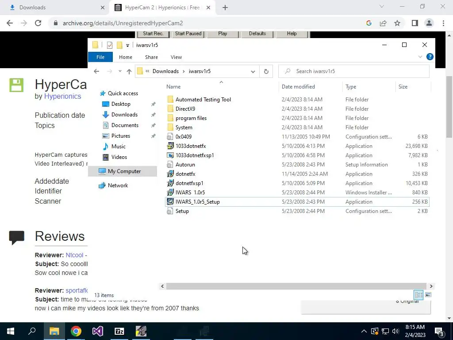
Task: Open a new Chrome tab
Action: 225,8
